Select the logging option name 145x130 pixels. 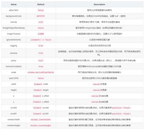pyautogui.click(x=14, y=46)
